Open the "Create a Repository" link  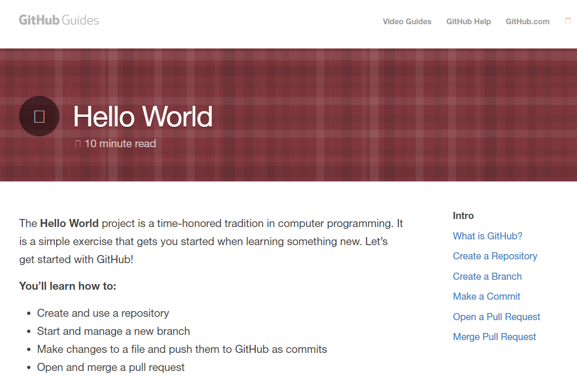pyautogui.click(x=495, y=256)
